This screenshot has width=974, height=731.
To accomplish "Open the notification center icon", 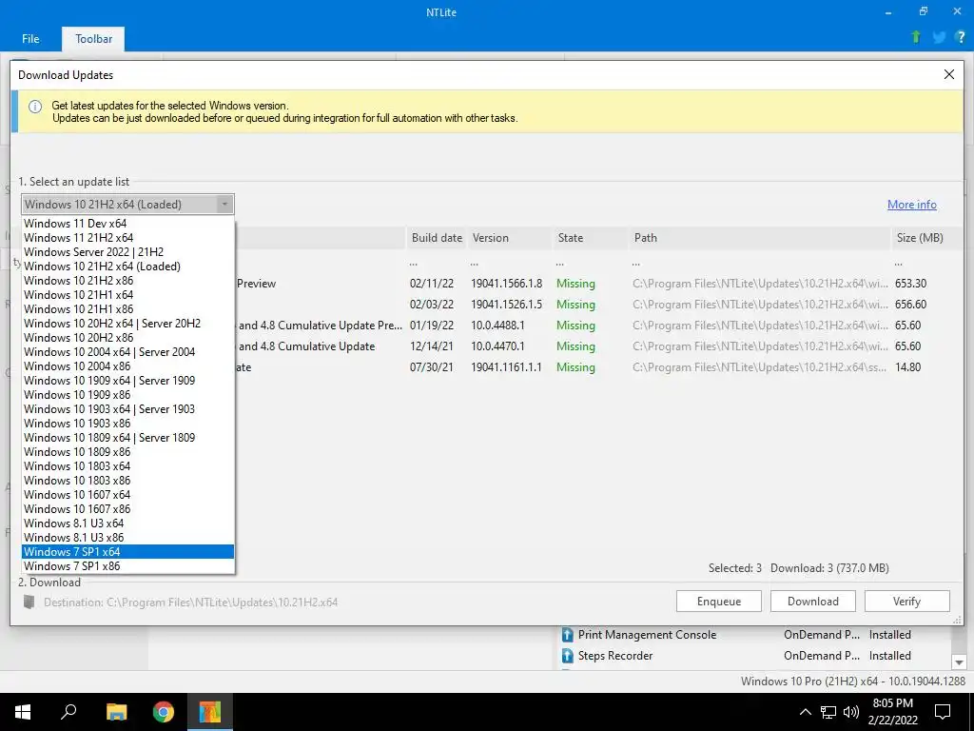I will 943,712.
